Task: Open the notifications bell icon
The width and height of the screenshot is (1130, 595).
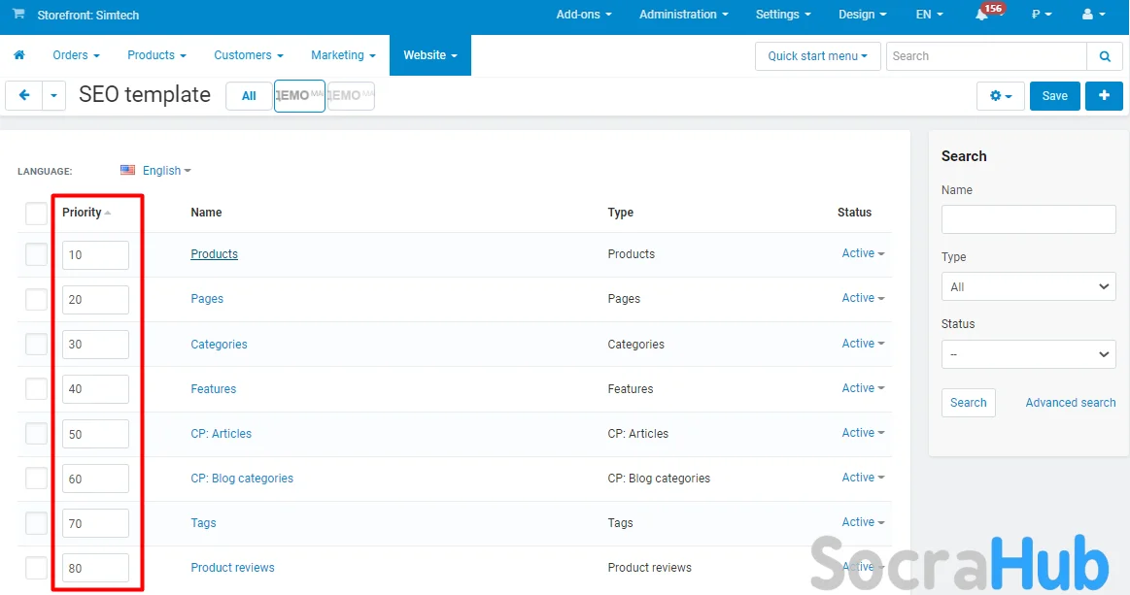Action: pyautogui.click(x=982, y=15)
